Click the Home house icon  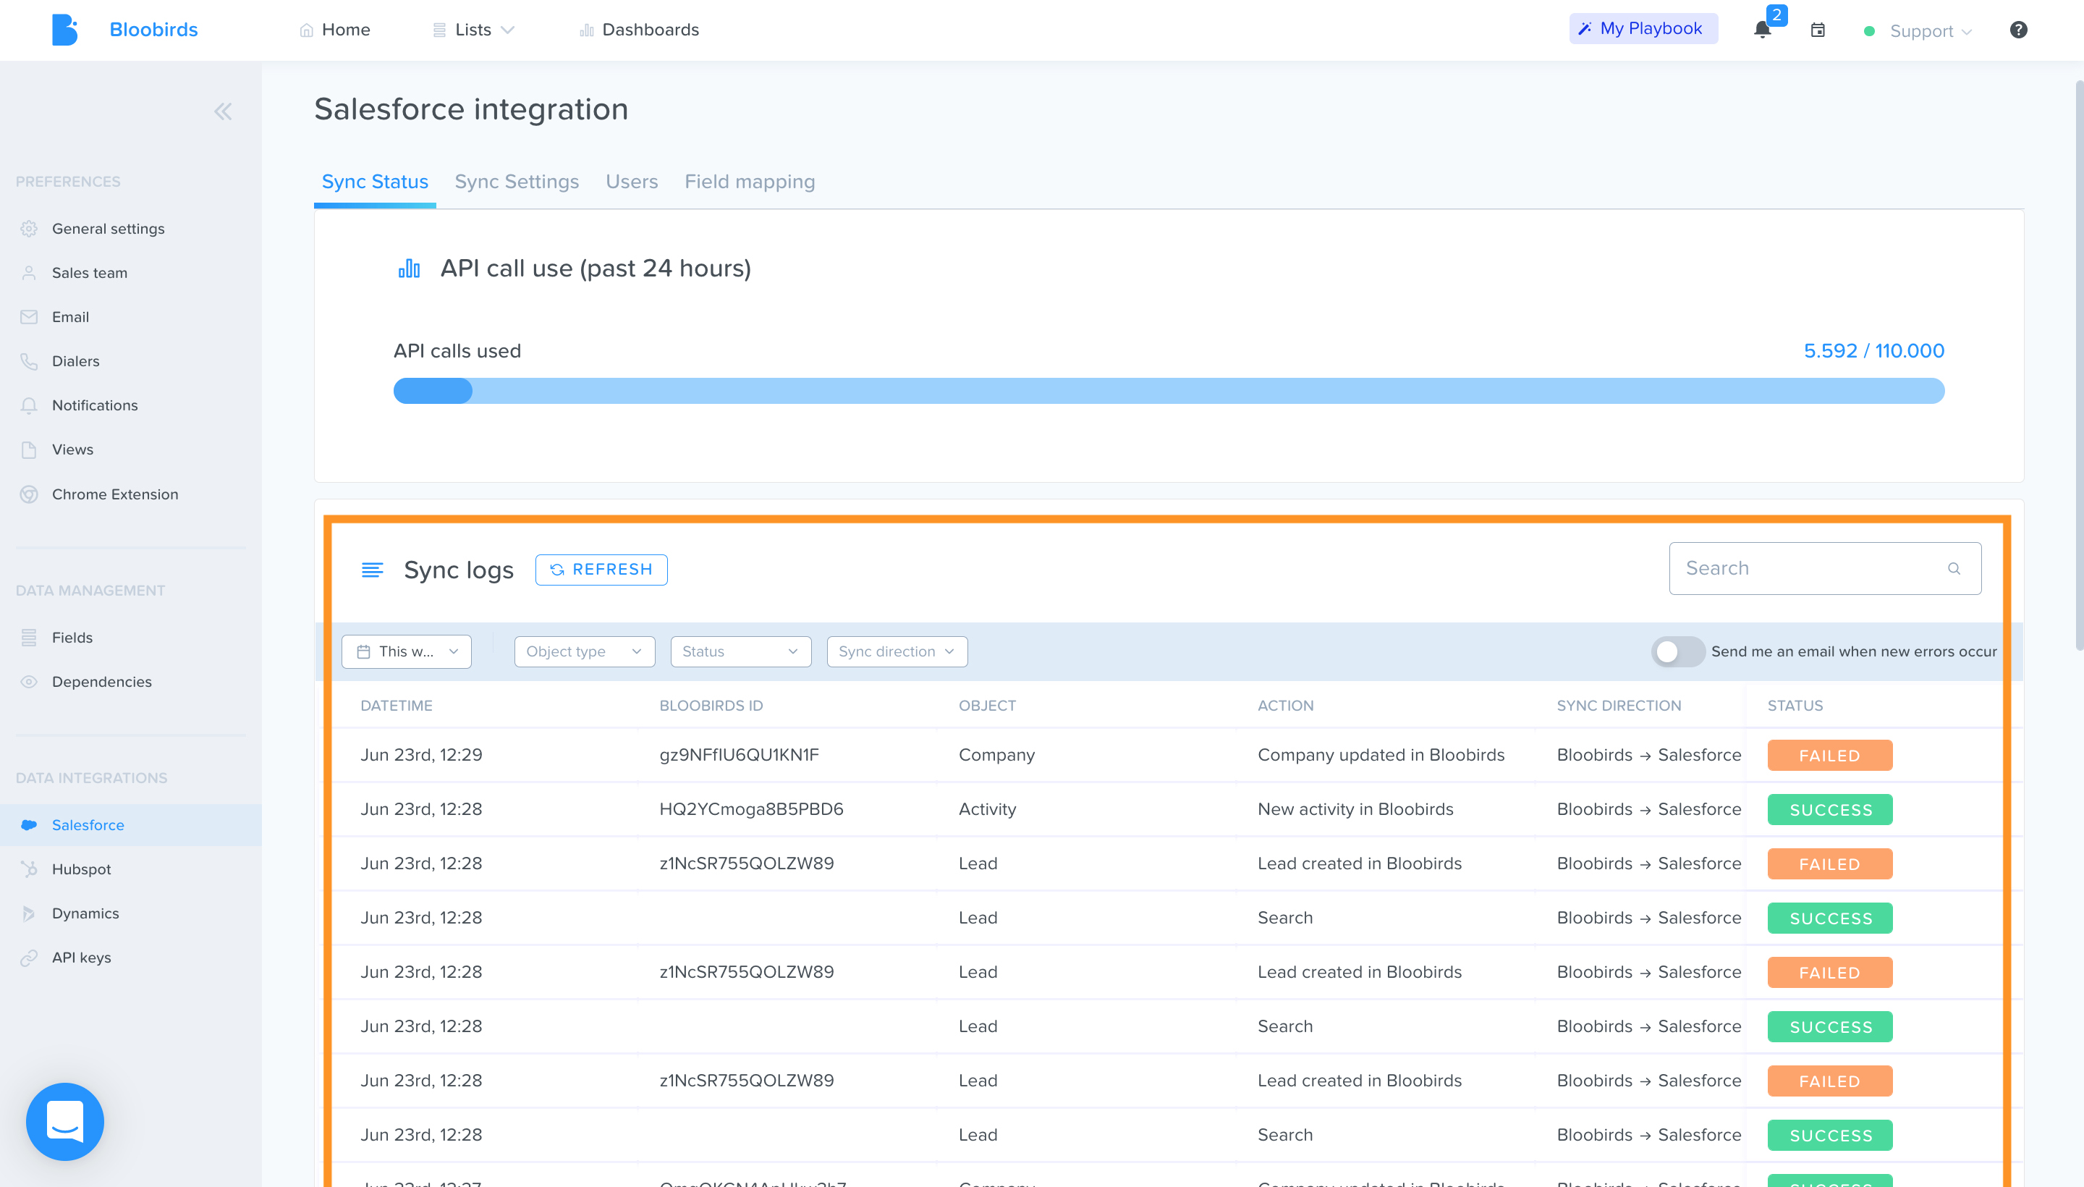(306, 30)
